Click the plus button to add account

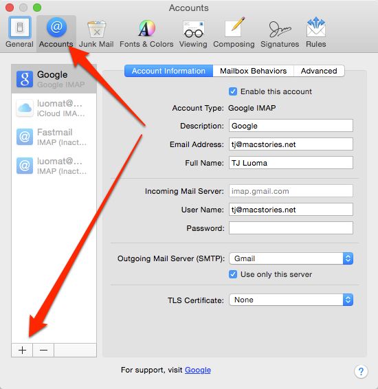coord(22,350)
